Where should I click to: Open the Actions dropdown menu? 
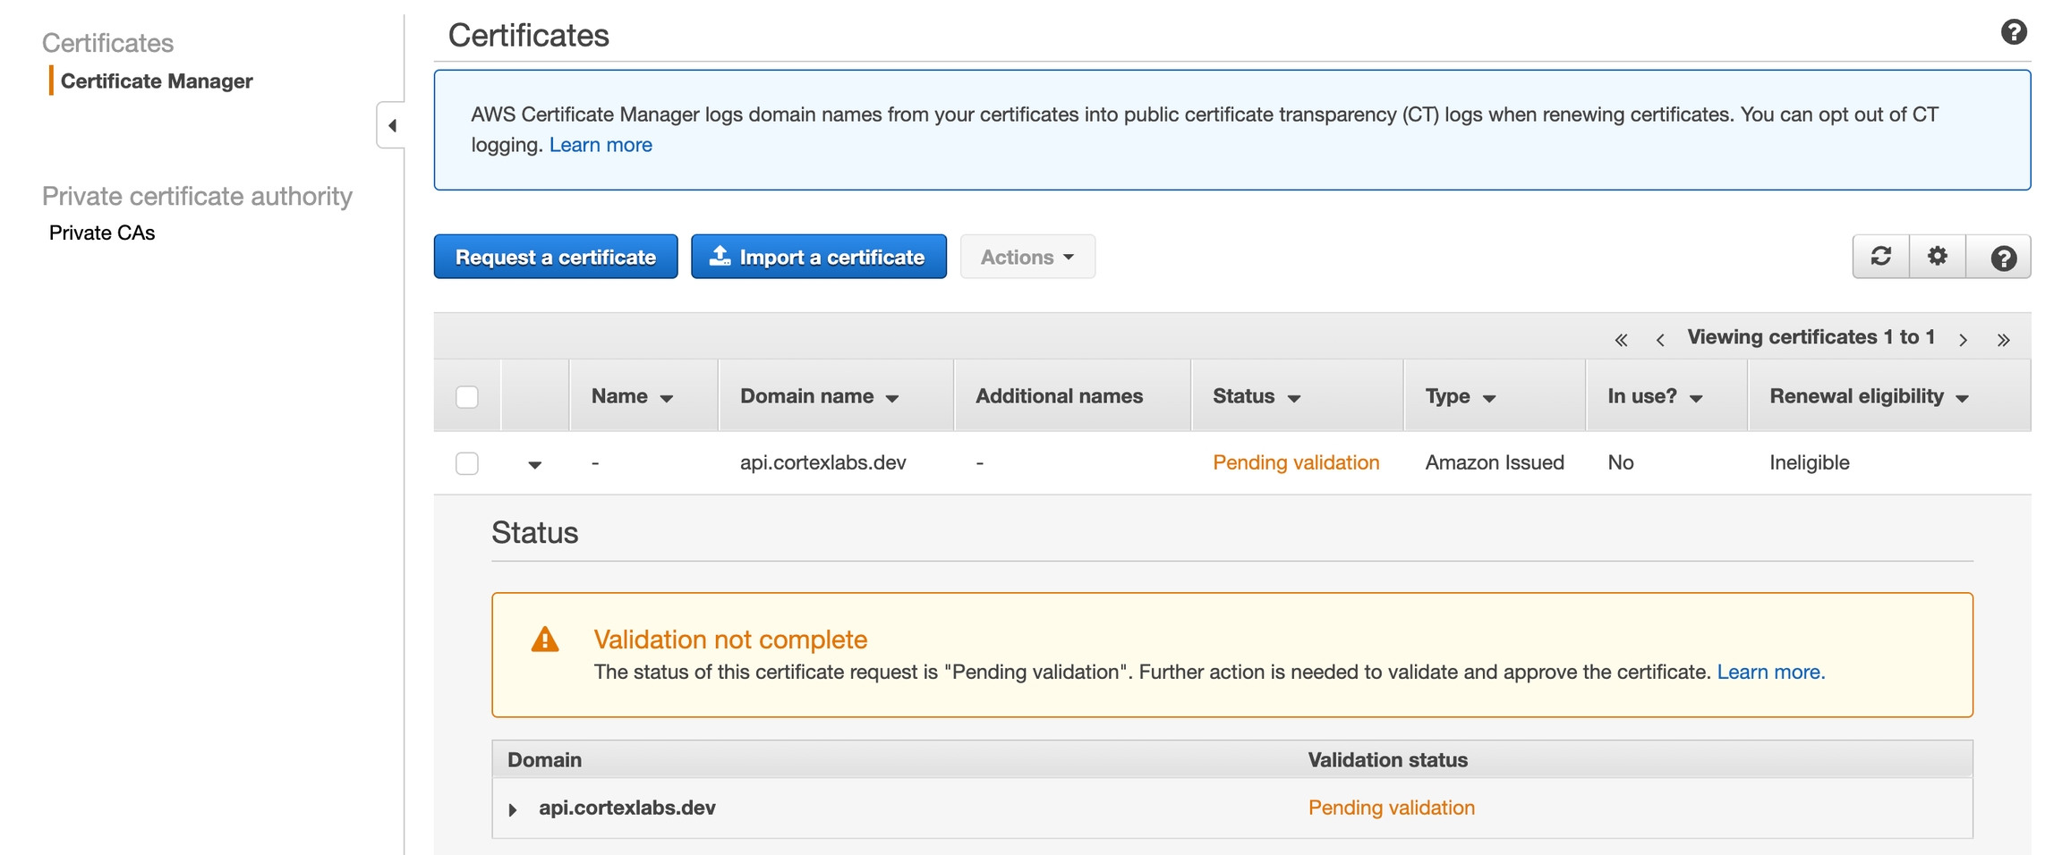pos(1027,257)
